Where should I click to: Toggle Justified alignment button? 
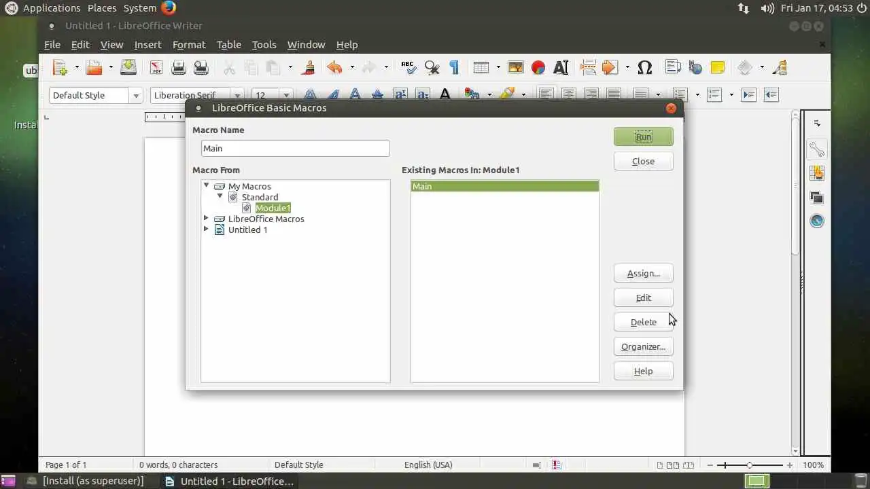(613, 95)
